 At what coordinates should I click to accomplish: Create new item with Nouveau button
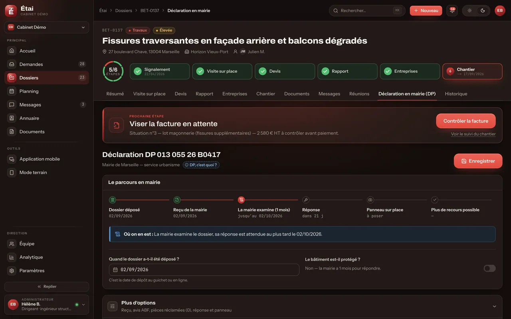(x=426, y=10)
